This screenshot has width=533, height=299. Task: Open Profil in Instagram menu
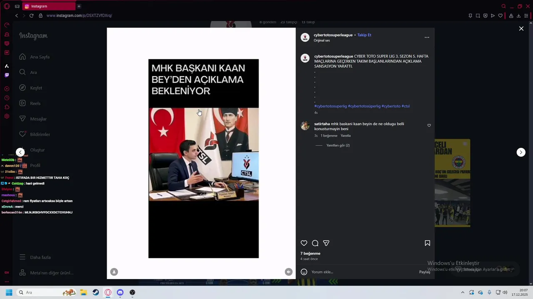pyautogui.click(x=35, y=165)
